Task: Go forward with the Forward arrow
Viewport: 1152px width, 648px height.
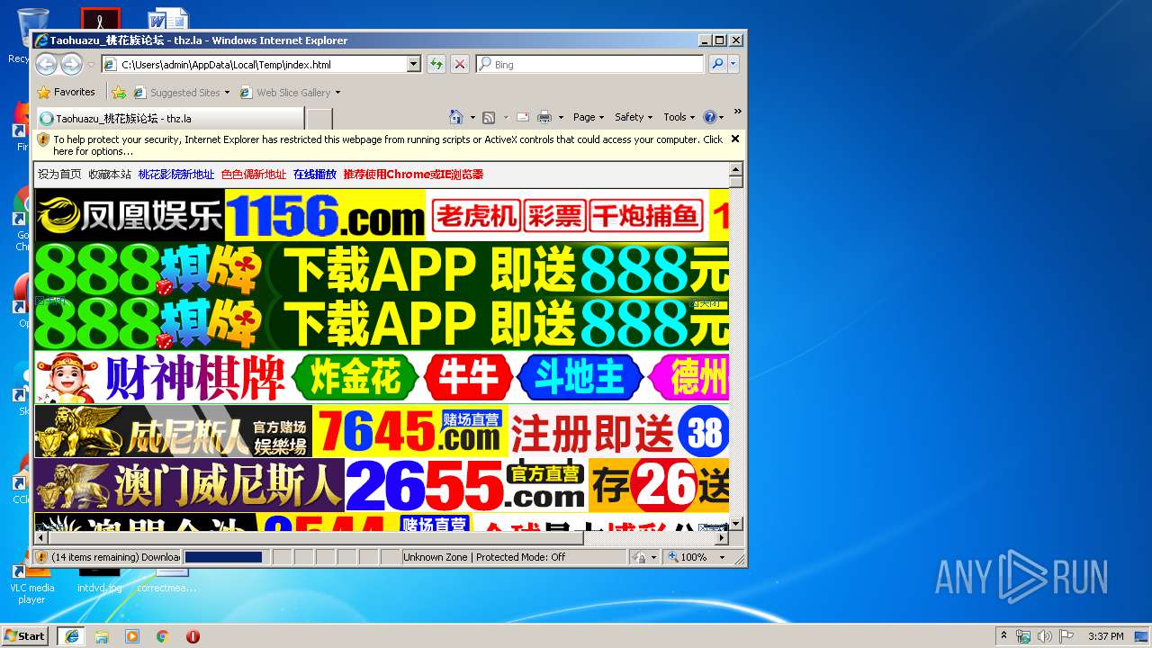Action: [71, 64]
